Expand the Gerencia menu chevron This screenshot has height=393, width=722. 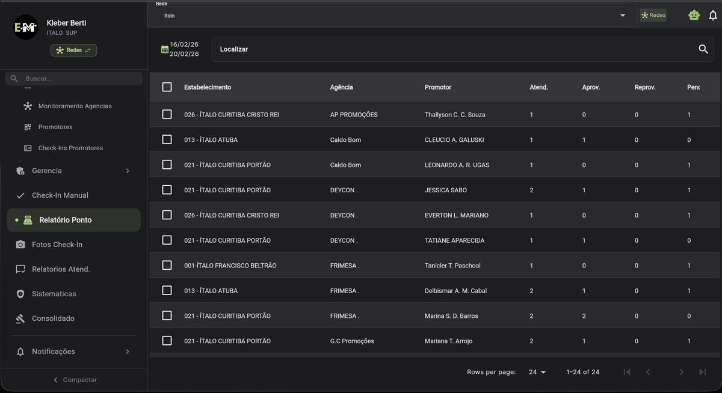pos(127,171)
